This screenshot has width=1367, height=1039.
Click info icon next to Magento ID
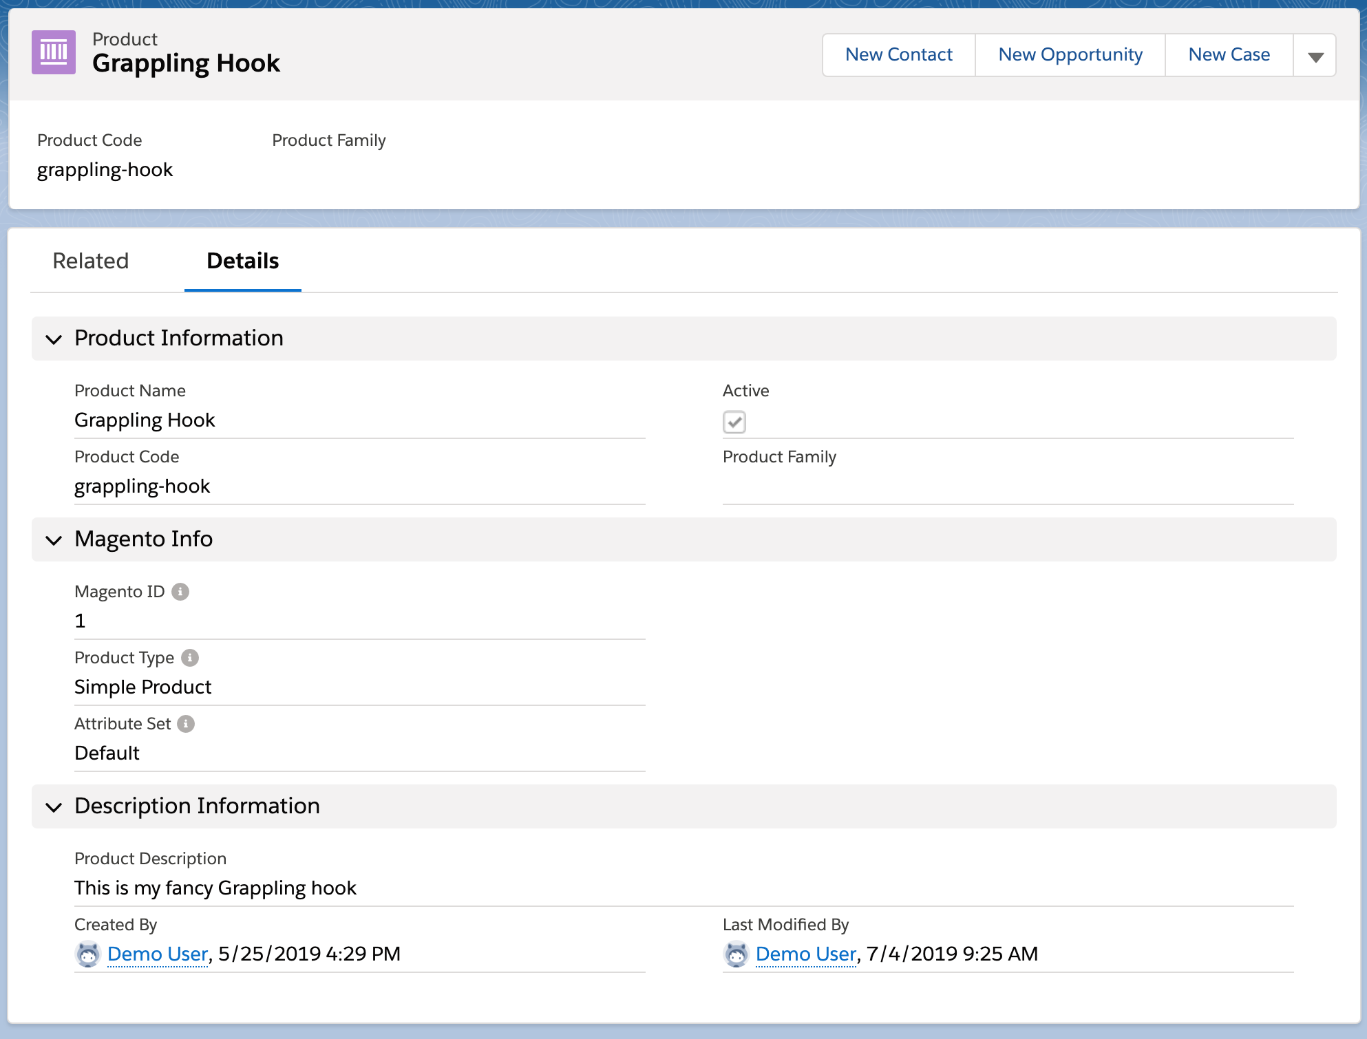coord(180,592)
